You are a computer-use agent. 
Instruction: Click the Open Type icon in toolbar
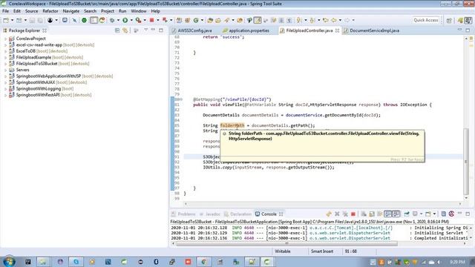pos(210,20)
